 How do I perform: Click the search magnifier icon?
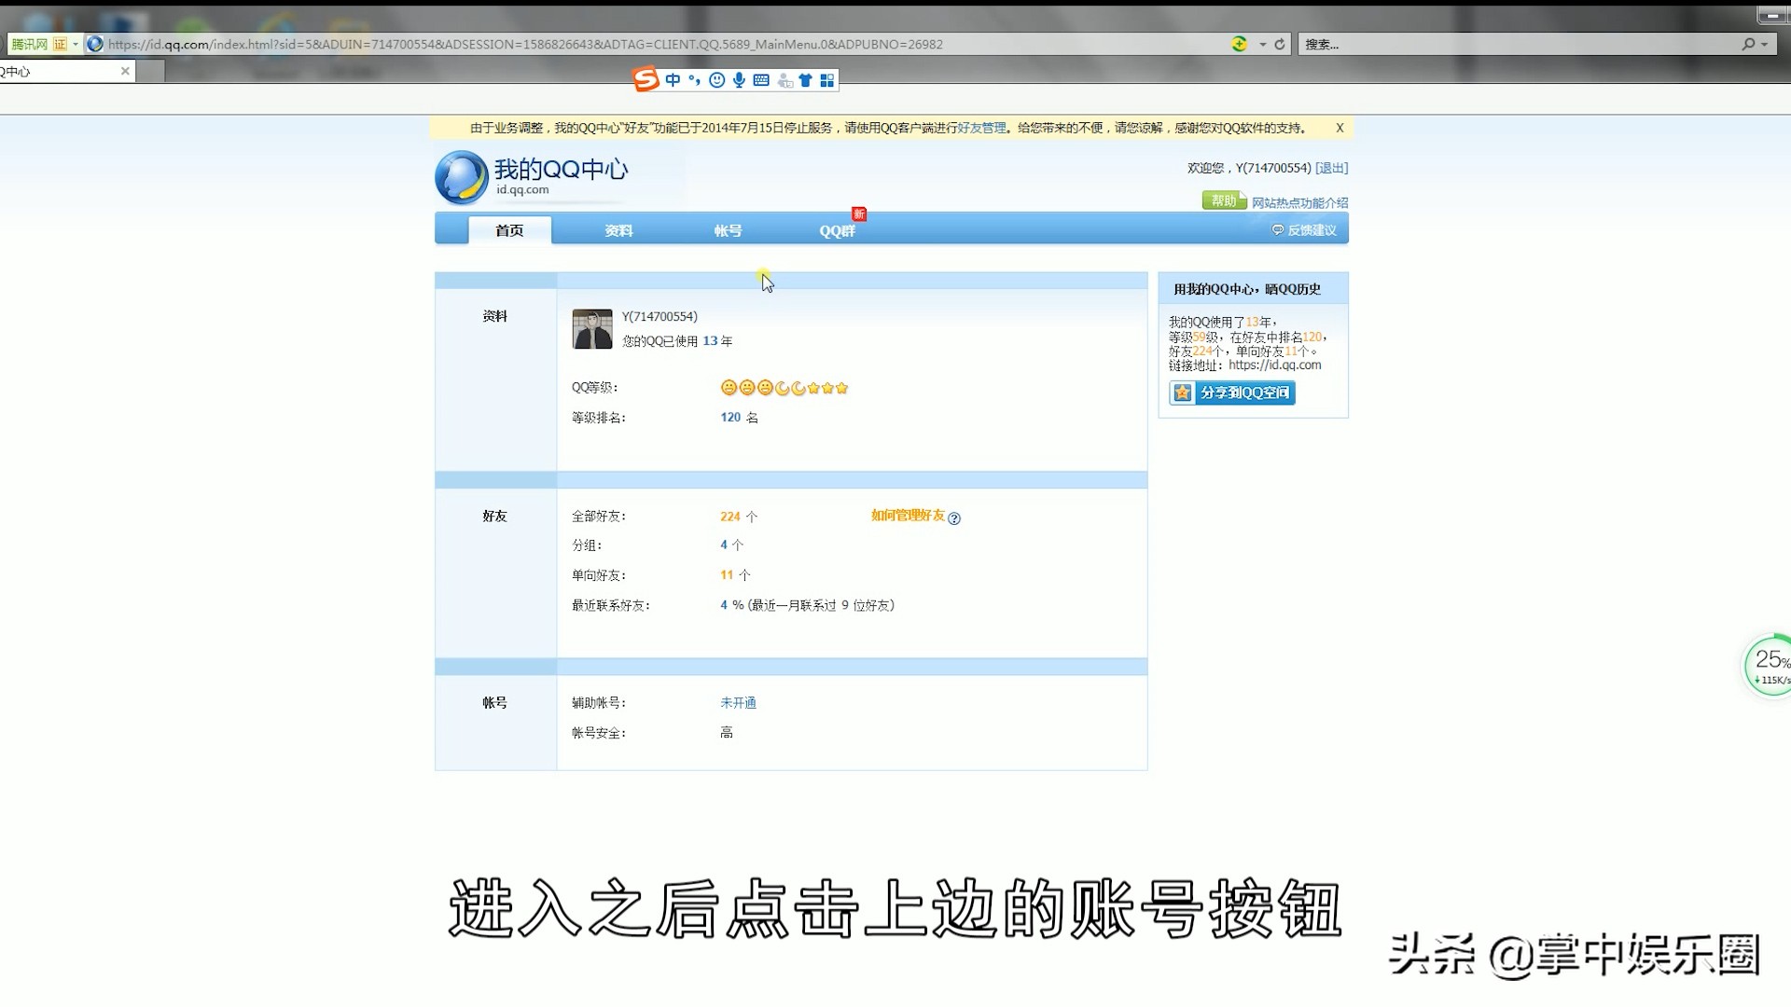1748,44
